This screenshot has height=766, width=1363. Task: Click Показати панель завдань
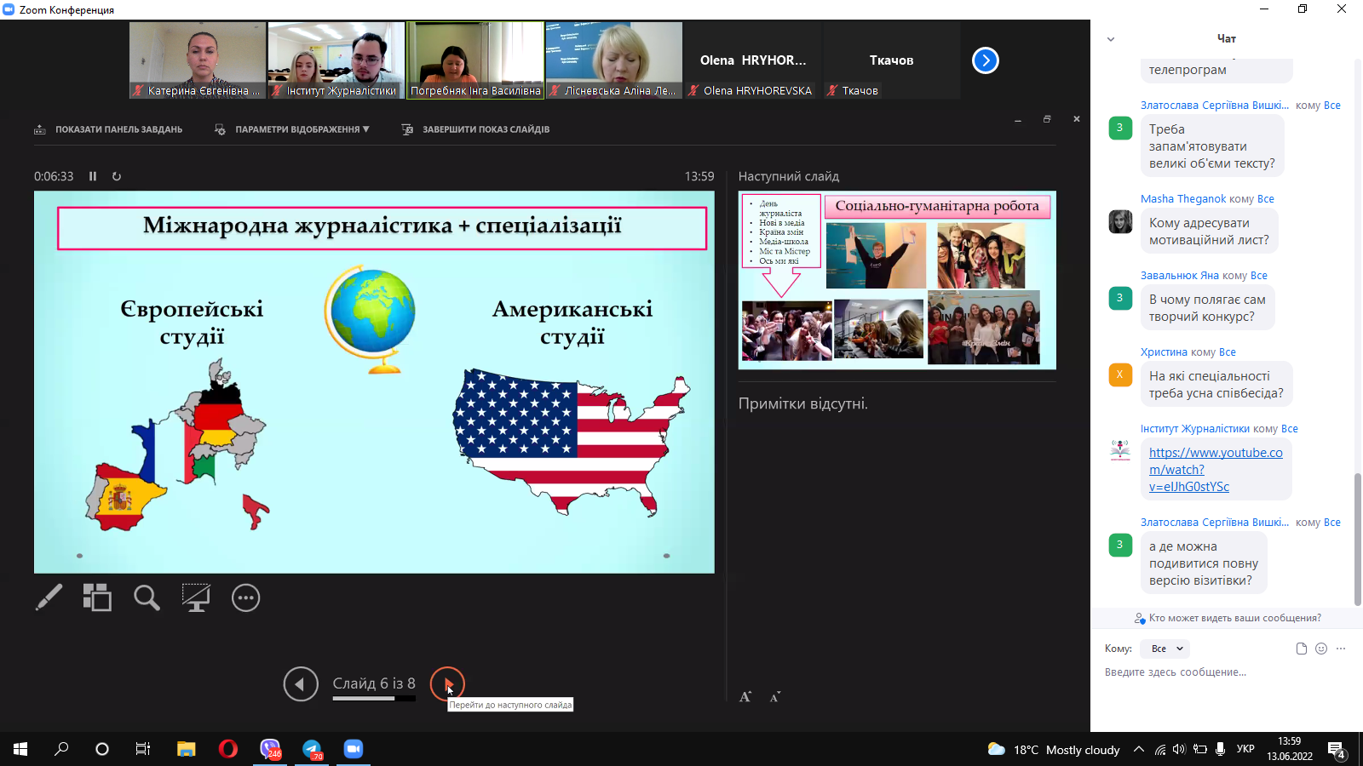click(108, 129)
